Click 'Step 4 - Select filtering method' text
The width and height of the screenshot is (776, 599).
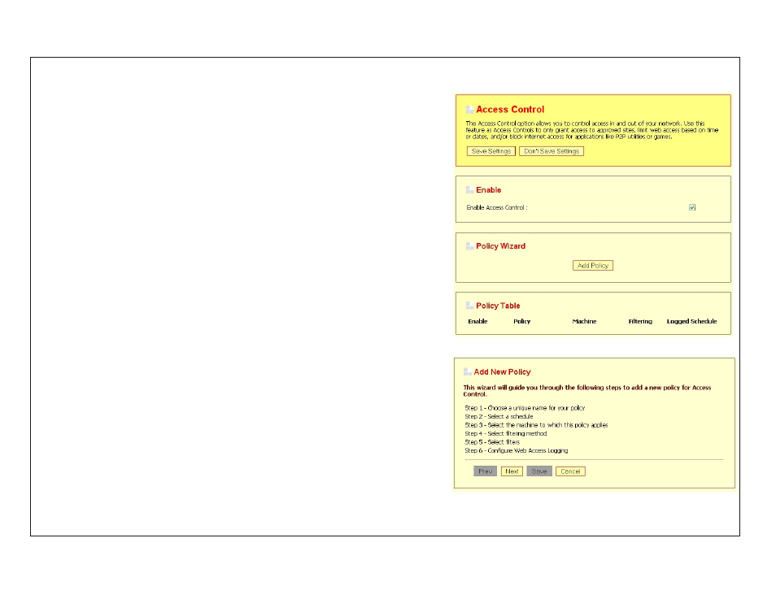[506, 433]
